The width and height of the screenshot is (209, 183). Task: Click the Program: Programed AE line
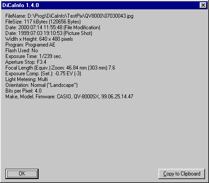(30, 45)
